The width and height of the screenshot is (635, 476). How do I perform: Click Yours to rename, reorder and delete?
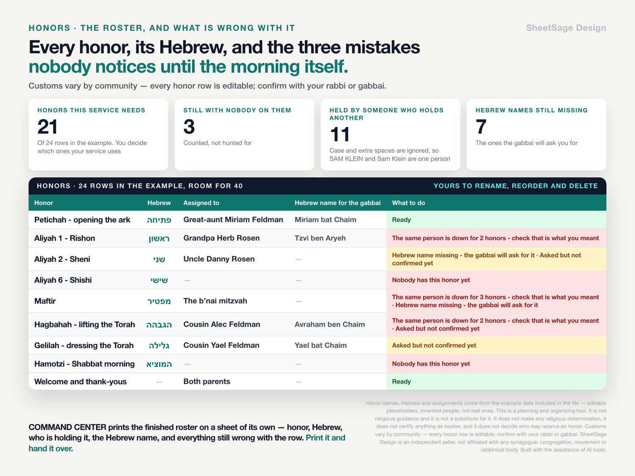click(x=516, y=186)
